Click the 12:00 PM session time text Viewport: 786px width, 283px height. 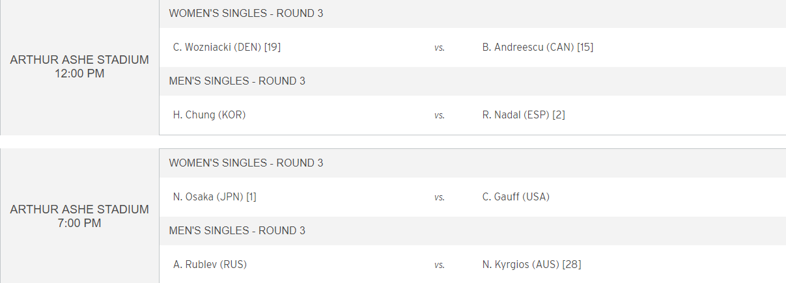pyautogui.click(x=79, y=74)
